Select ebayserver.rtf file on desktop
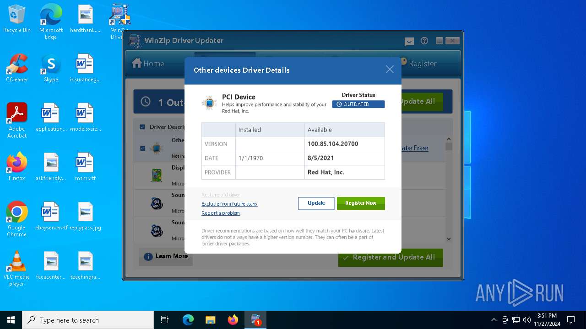The width and height of the screenshot is (586, 329). (51, 217)
